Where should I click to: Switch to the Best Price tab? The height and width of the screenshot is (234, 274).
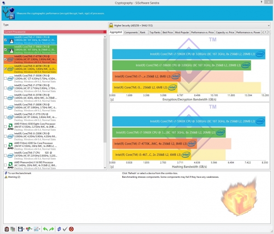[168, 32]
